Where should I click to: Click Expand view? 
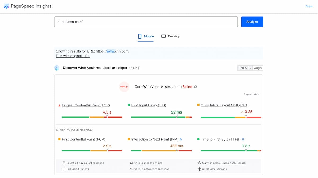tap(251, 94)
